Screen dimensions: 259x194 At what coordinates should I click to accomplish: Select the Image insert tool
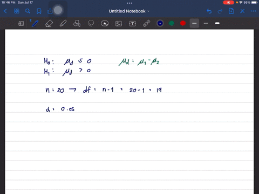point(119,24)
